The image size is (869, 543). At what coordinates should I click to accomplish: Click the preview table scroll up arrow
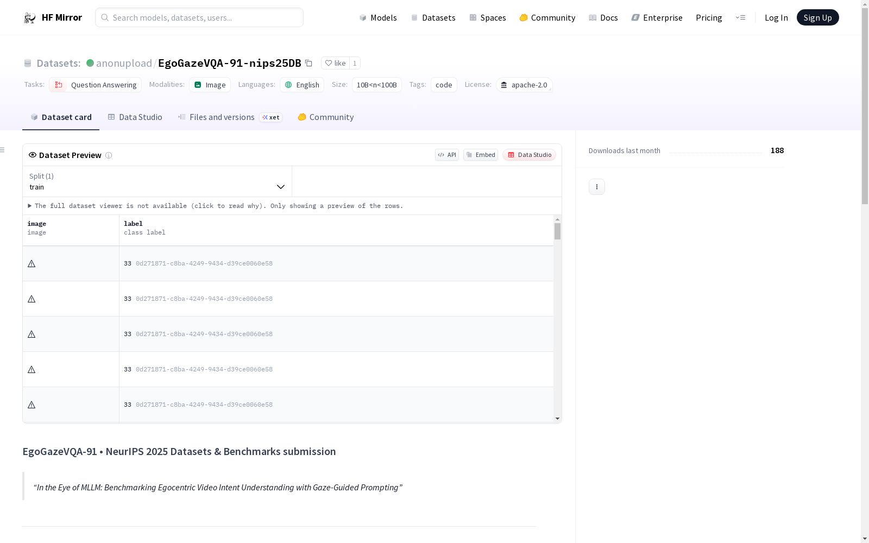click(x=557, y=219)
